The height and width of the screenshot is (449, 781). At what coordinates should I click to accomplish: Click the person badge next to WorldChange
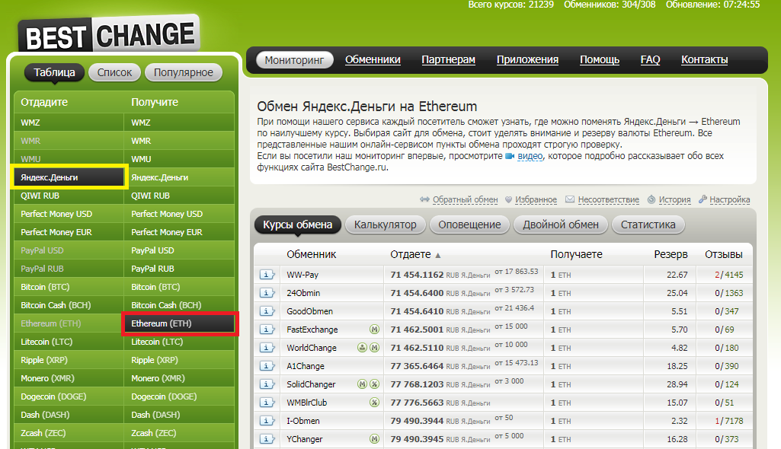(362, 348)
